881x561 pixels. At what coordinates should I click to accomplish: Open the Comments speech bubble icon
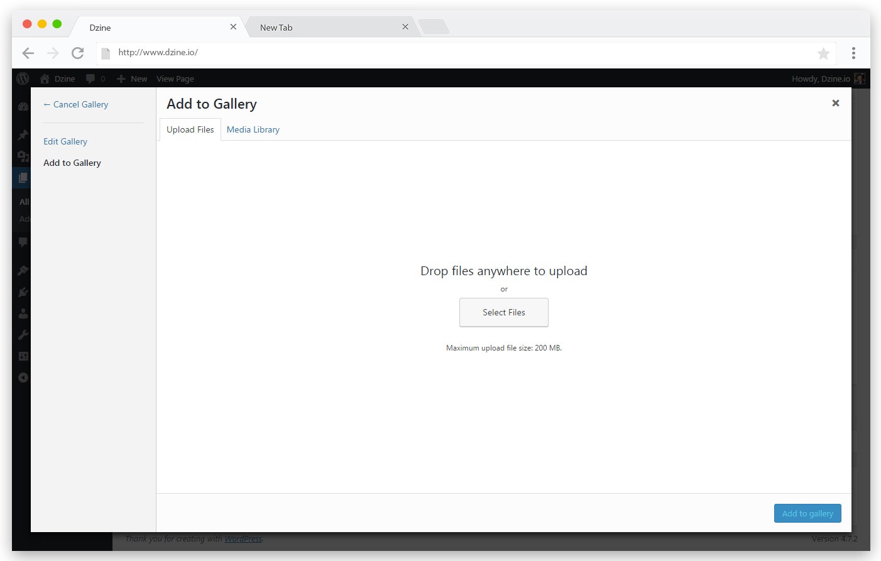23,242
